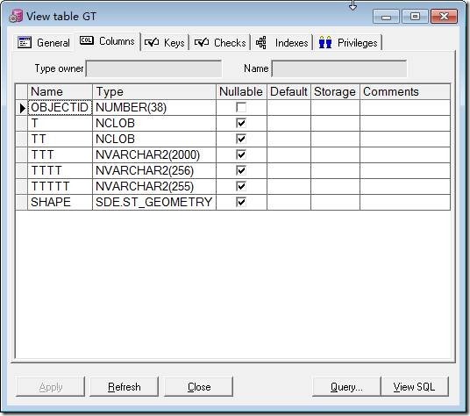Select the TTTT column name cell
Screen dimensions: 470x416
click(x=60, y=170)
